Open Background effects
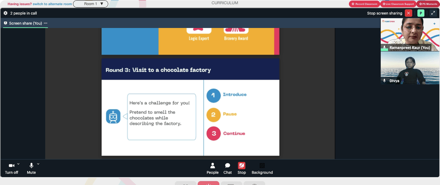This screenshot has height=185, width=440. click(x=262, y=169)
